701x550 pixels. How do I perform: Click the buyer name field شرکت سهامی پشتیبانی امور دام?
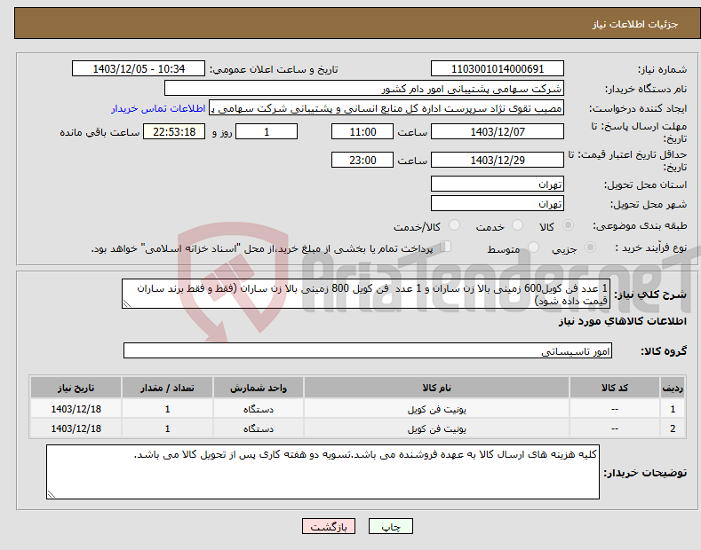[x=364, y=89]
